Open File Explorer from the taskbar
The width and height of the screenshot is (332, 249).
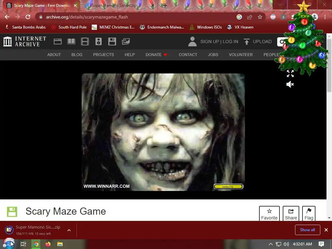click(60, 244)
